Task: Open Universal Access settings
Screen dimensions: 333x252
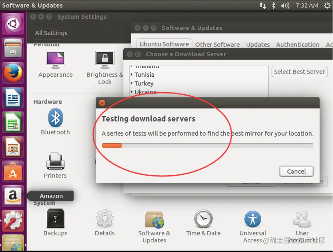Action: coord(253,226)
